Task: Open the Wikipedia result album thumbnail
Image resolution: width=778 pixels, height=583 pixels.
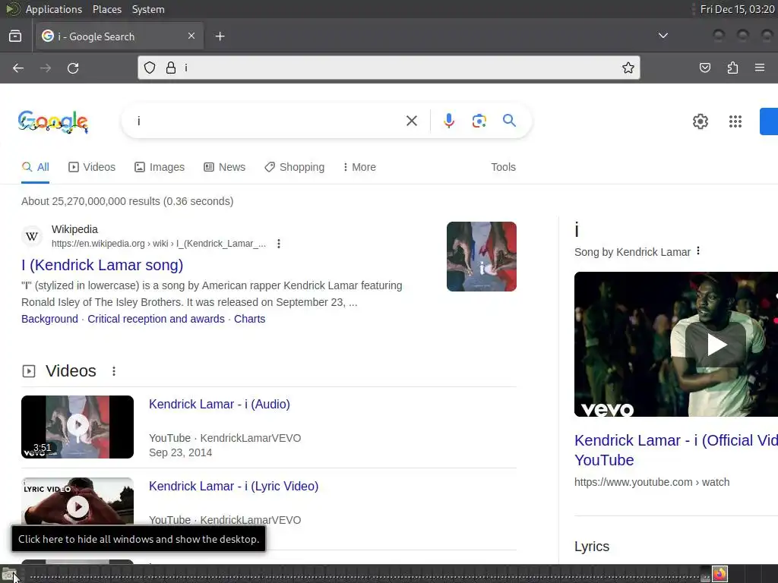Action: click(x=481, y=257)
